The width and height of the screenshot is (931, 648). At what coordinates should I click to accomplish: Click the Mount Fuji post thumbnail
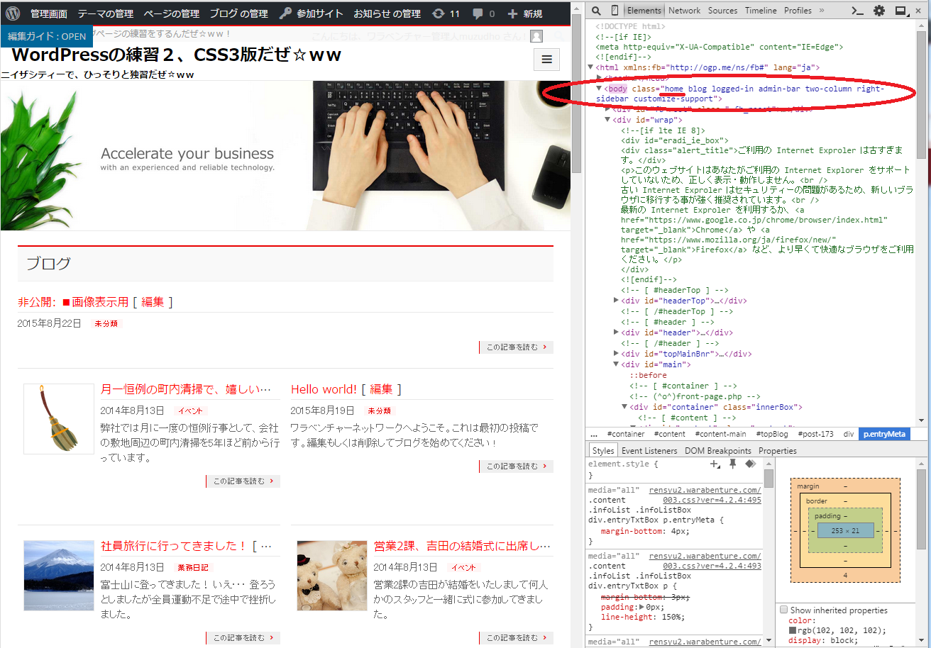(59, 576)
